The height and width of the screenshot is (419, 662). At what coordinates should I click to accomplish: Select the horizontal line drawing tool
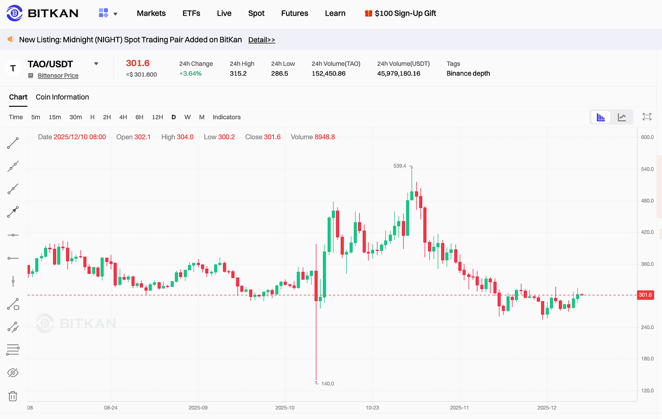(x=13, y=235)
